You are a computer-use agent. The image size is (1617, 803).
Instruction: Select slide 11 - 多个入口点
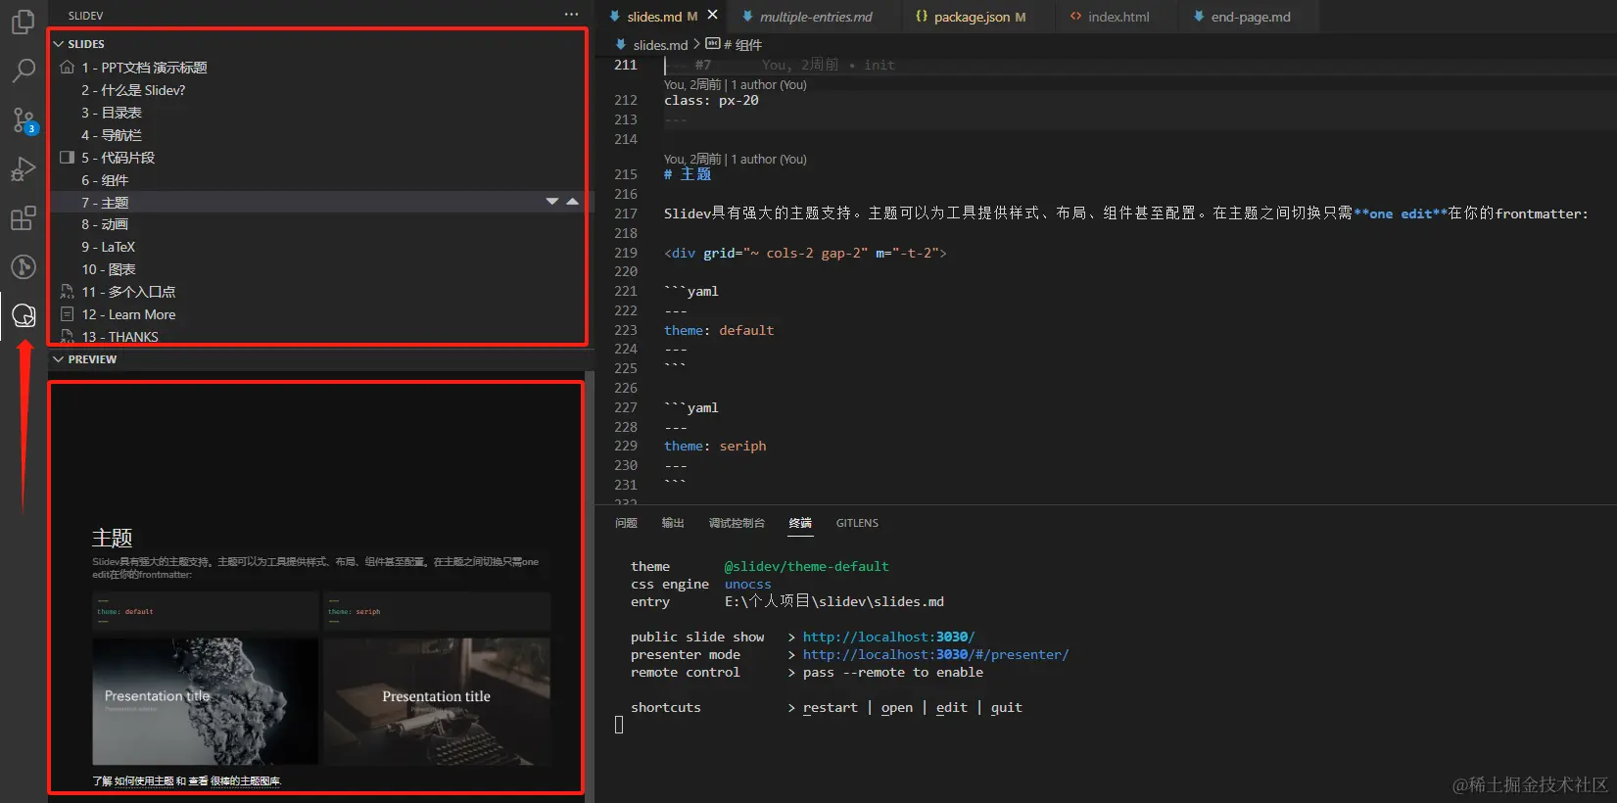tap(128, 292)
